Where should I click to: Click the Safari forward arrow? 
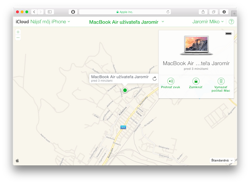pos(40,12)
